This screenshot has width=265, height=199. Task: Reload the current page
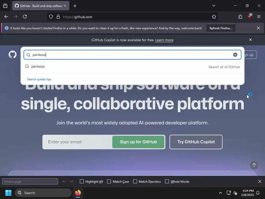pyautogui.click(x=25, y=17)
